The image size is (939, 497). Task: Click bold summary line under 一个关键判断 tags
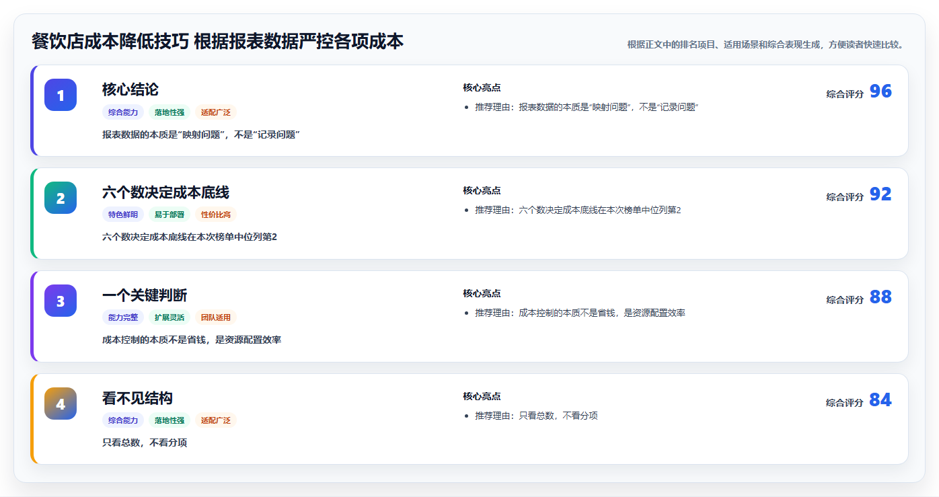pyautogui.click(x=192, y=340)
